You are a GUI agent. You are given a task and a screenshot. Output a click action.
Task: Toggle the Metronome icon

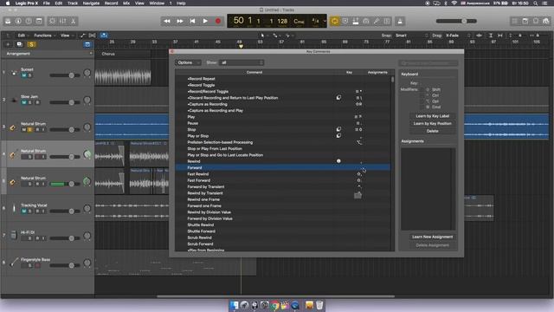400,21
